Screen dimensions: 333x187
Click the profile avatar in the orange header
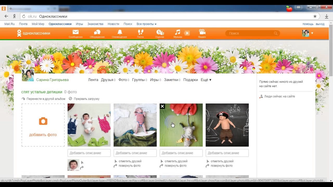click(x=306, y=33)
